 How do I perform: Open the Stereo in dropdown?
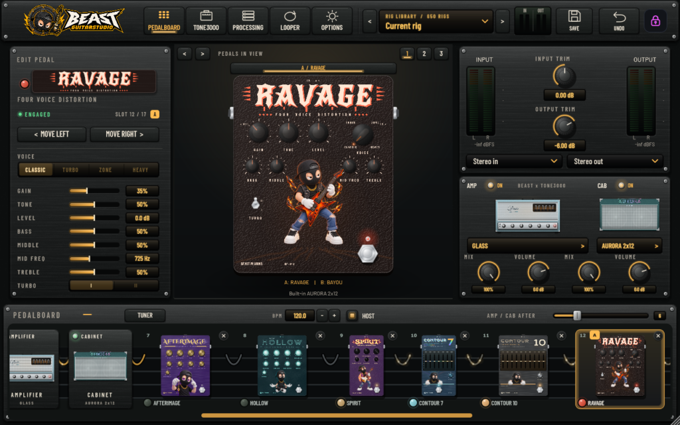pyautogui.click(x=515, y=161)
